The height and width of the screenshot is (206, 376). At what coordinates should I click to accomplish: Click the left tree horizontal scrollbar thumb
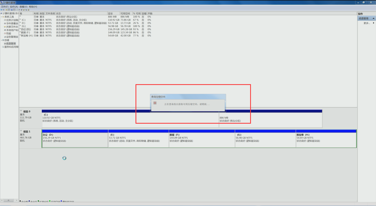pos(9,200)
